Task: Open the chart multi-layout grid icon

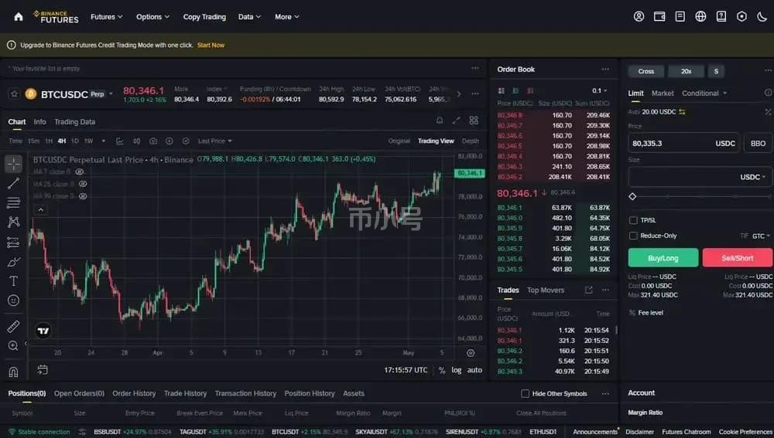Action: pyautogui.click(x=474, y=121)
